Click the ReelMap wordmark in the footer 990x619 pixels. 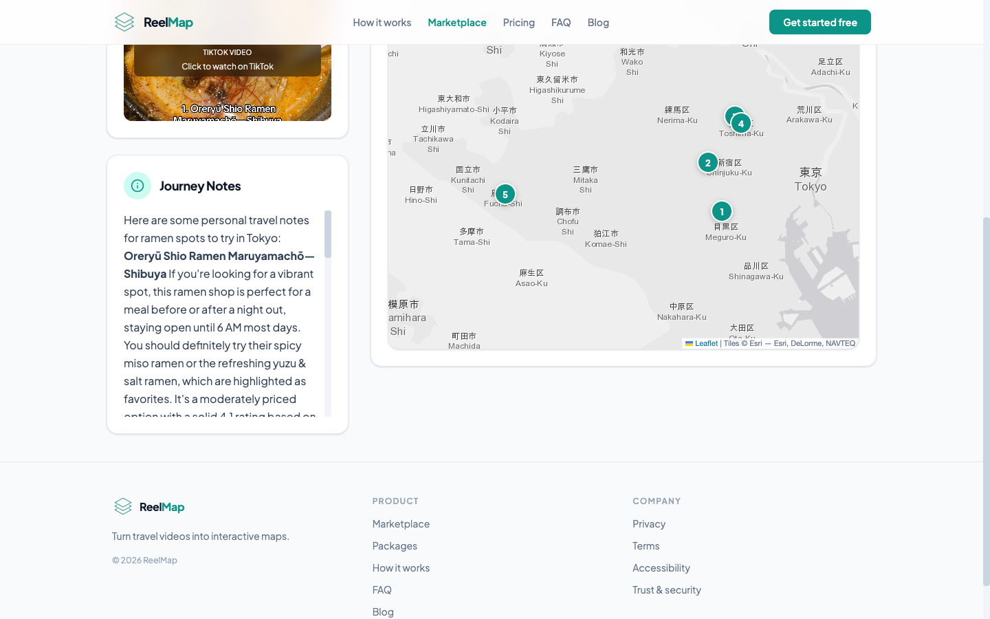(x=162, y=507)
